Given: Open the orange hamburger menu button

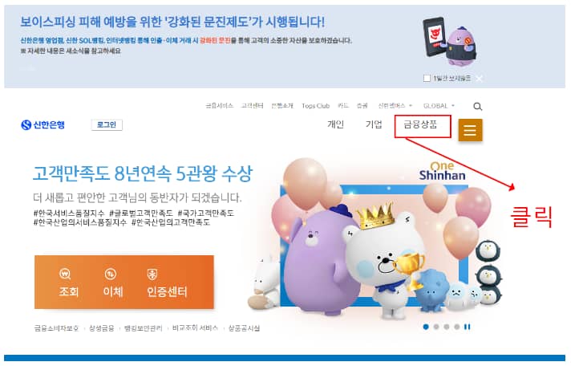Looking at the screenshot, I should point(470,130).
